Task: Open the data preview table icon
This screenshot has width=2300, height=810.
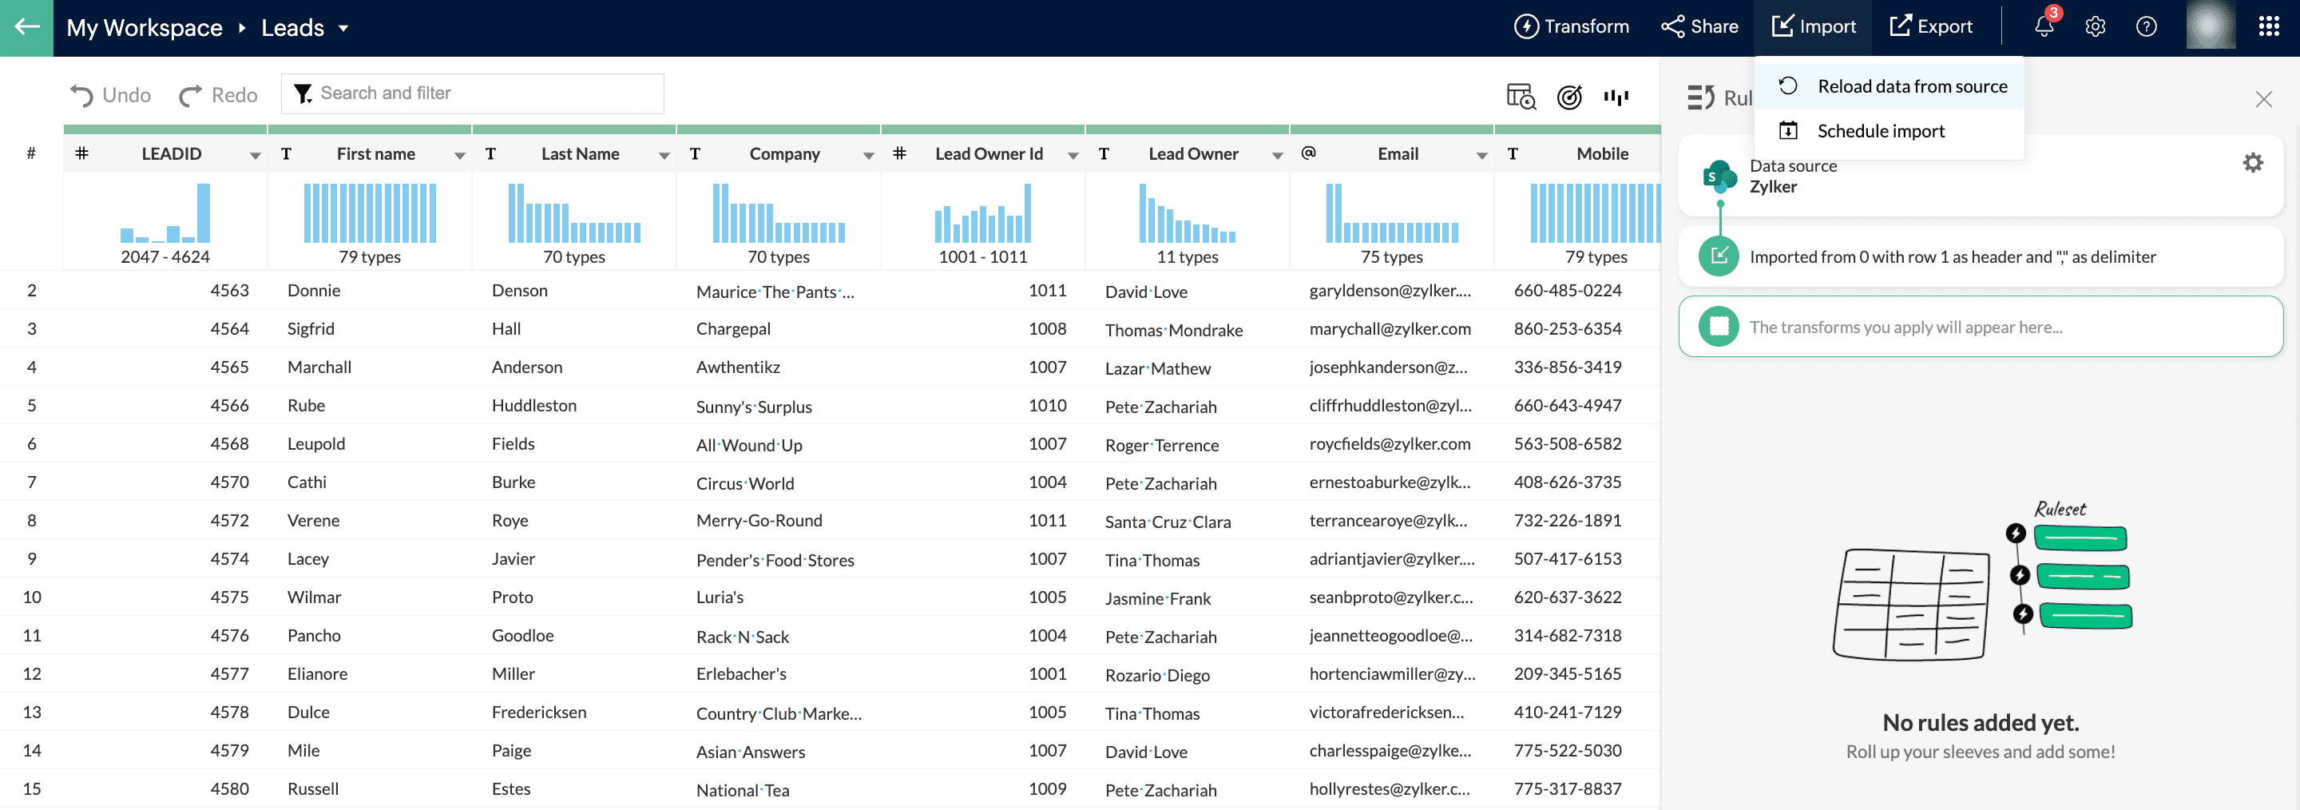Action: 1520,97
